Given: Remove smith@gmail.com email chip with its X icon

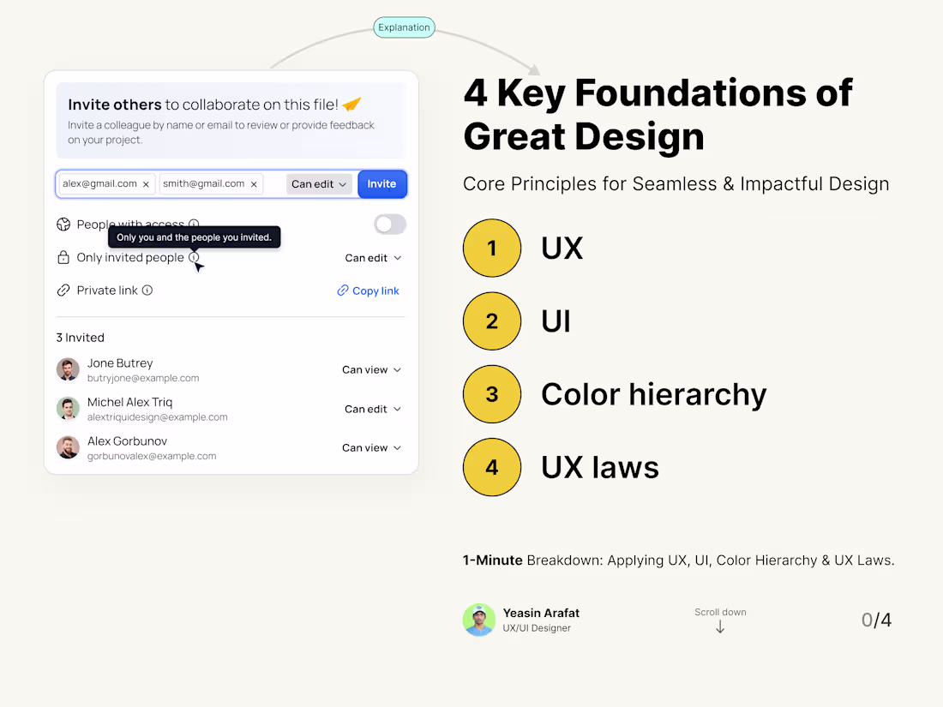Looking at the screenshot, I should point(254,183).
